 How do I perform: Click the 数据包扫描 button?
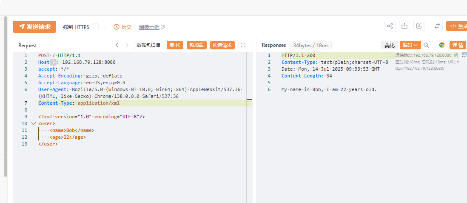point(148,45)
